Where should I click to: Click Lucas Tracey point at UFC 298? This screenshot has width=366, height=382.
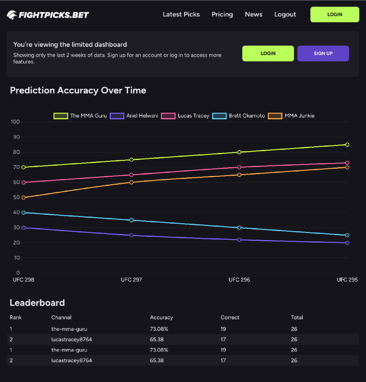point(24,183)
